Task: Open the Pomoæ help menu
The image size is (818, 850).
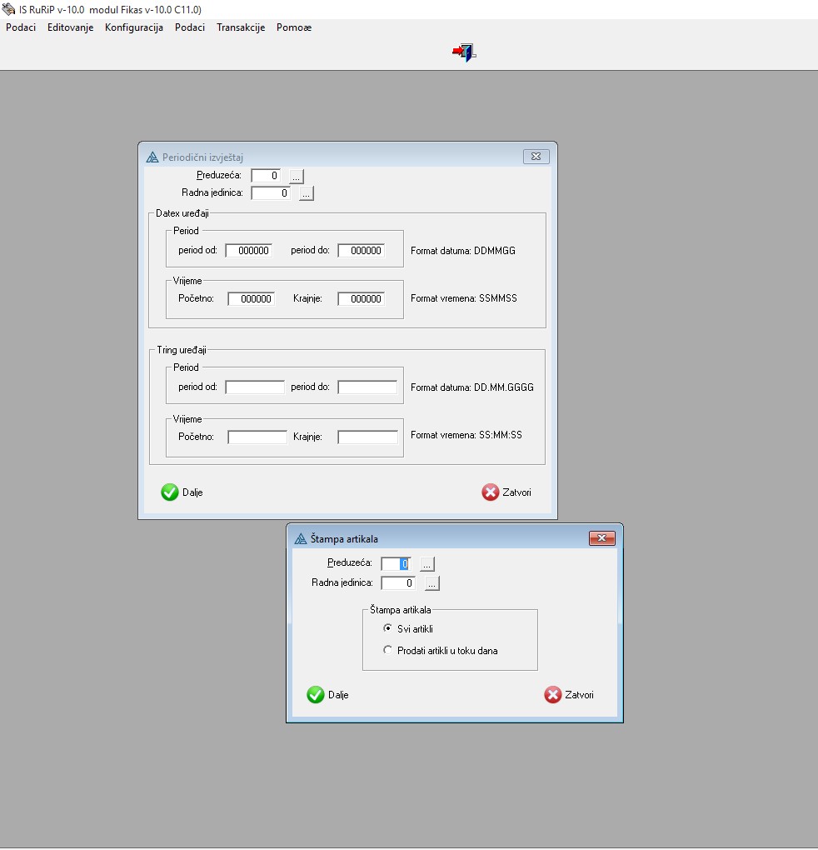Action: pyautogui.click(x=294, y=27)
